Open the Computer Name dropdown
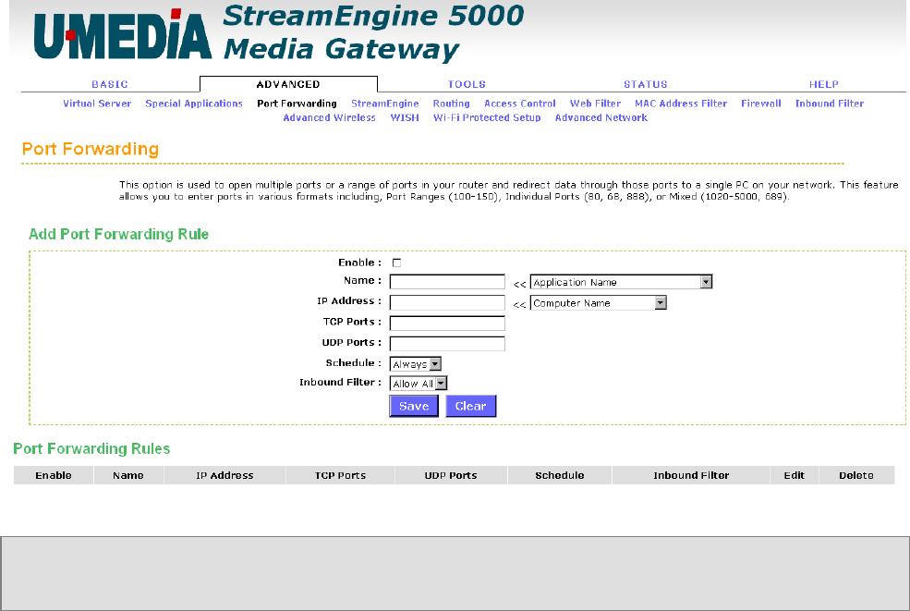910x611 pixels. pos(599,303)
